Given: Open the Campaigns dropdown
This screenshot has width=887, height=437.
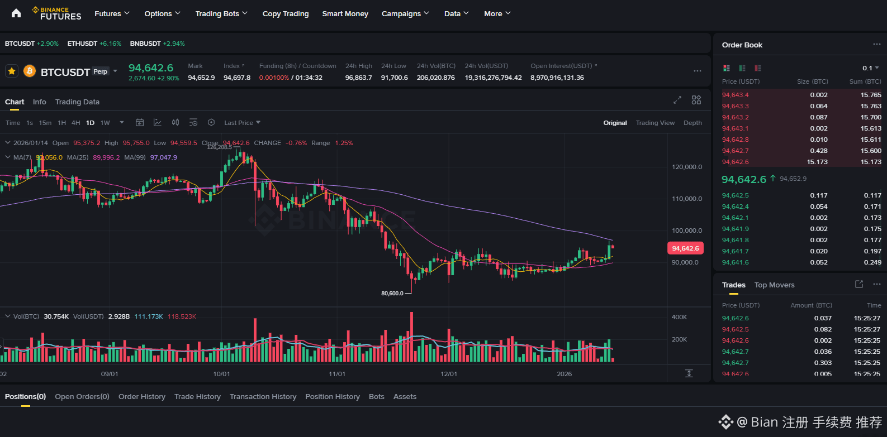Looking at the screenshot, I should [x=405, y=13].
